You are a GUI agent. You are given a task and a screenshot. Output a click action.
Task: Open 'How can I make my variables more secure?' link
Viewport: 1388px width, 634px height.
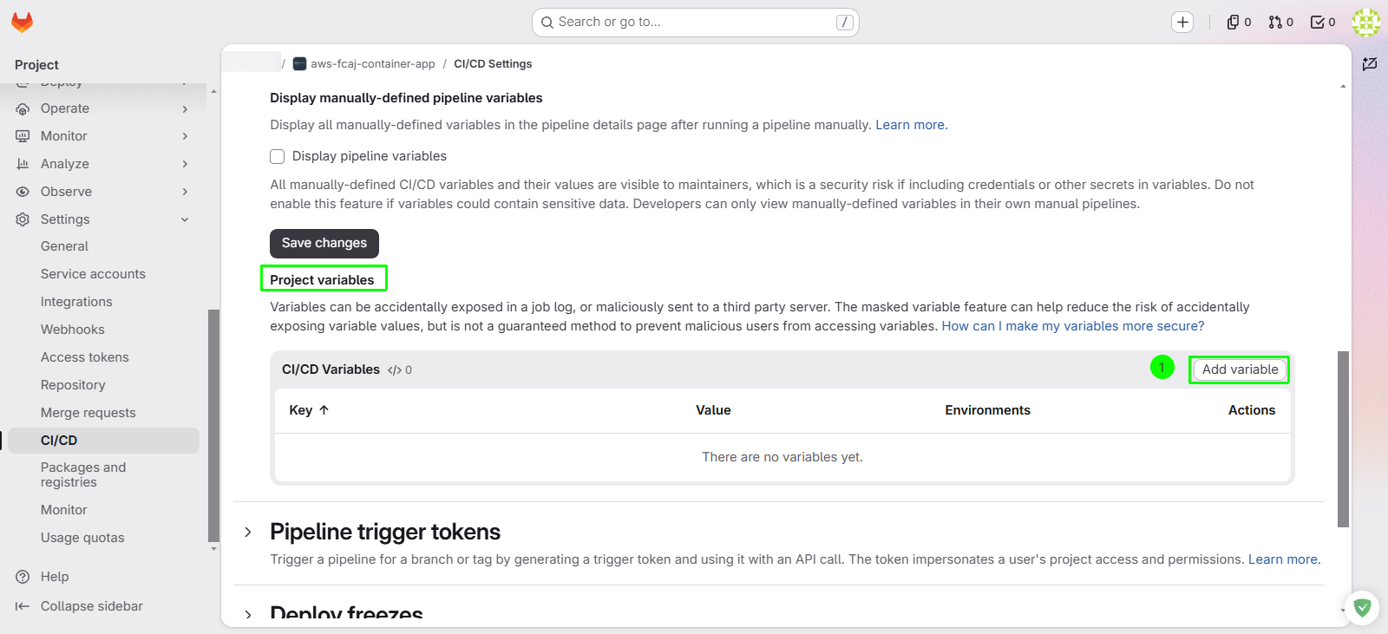1073,326
